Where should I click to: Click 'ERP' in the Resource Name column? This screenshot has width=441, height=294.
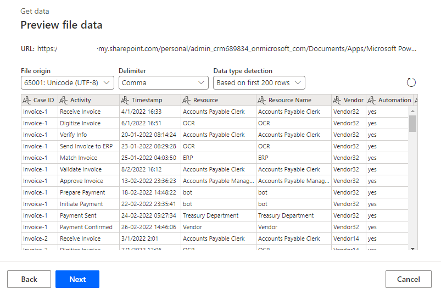tap(294, 158)
